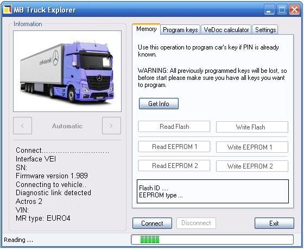This screenshot has width=304, height=249.
Task: Maximize the MB Truck Explorer window
Action: (282, 10)
